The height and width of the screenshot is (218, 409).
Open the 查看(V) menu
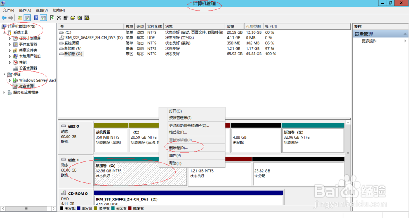coord(42,11)
